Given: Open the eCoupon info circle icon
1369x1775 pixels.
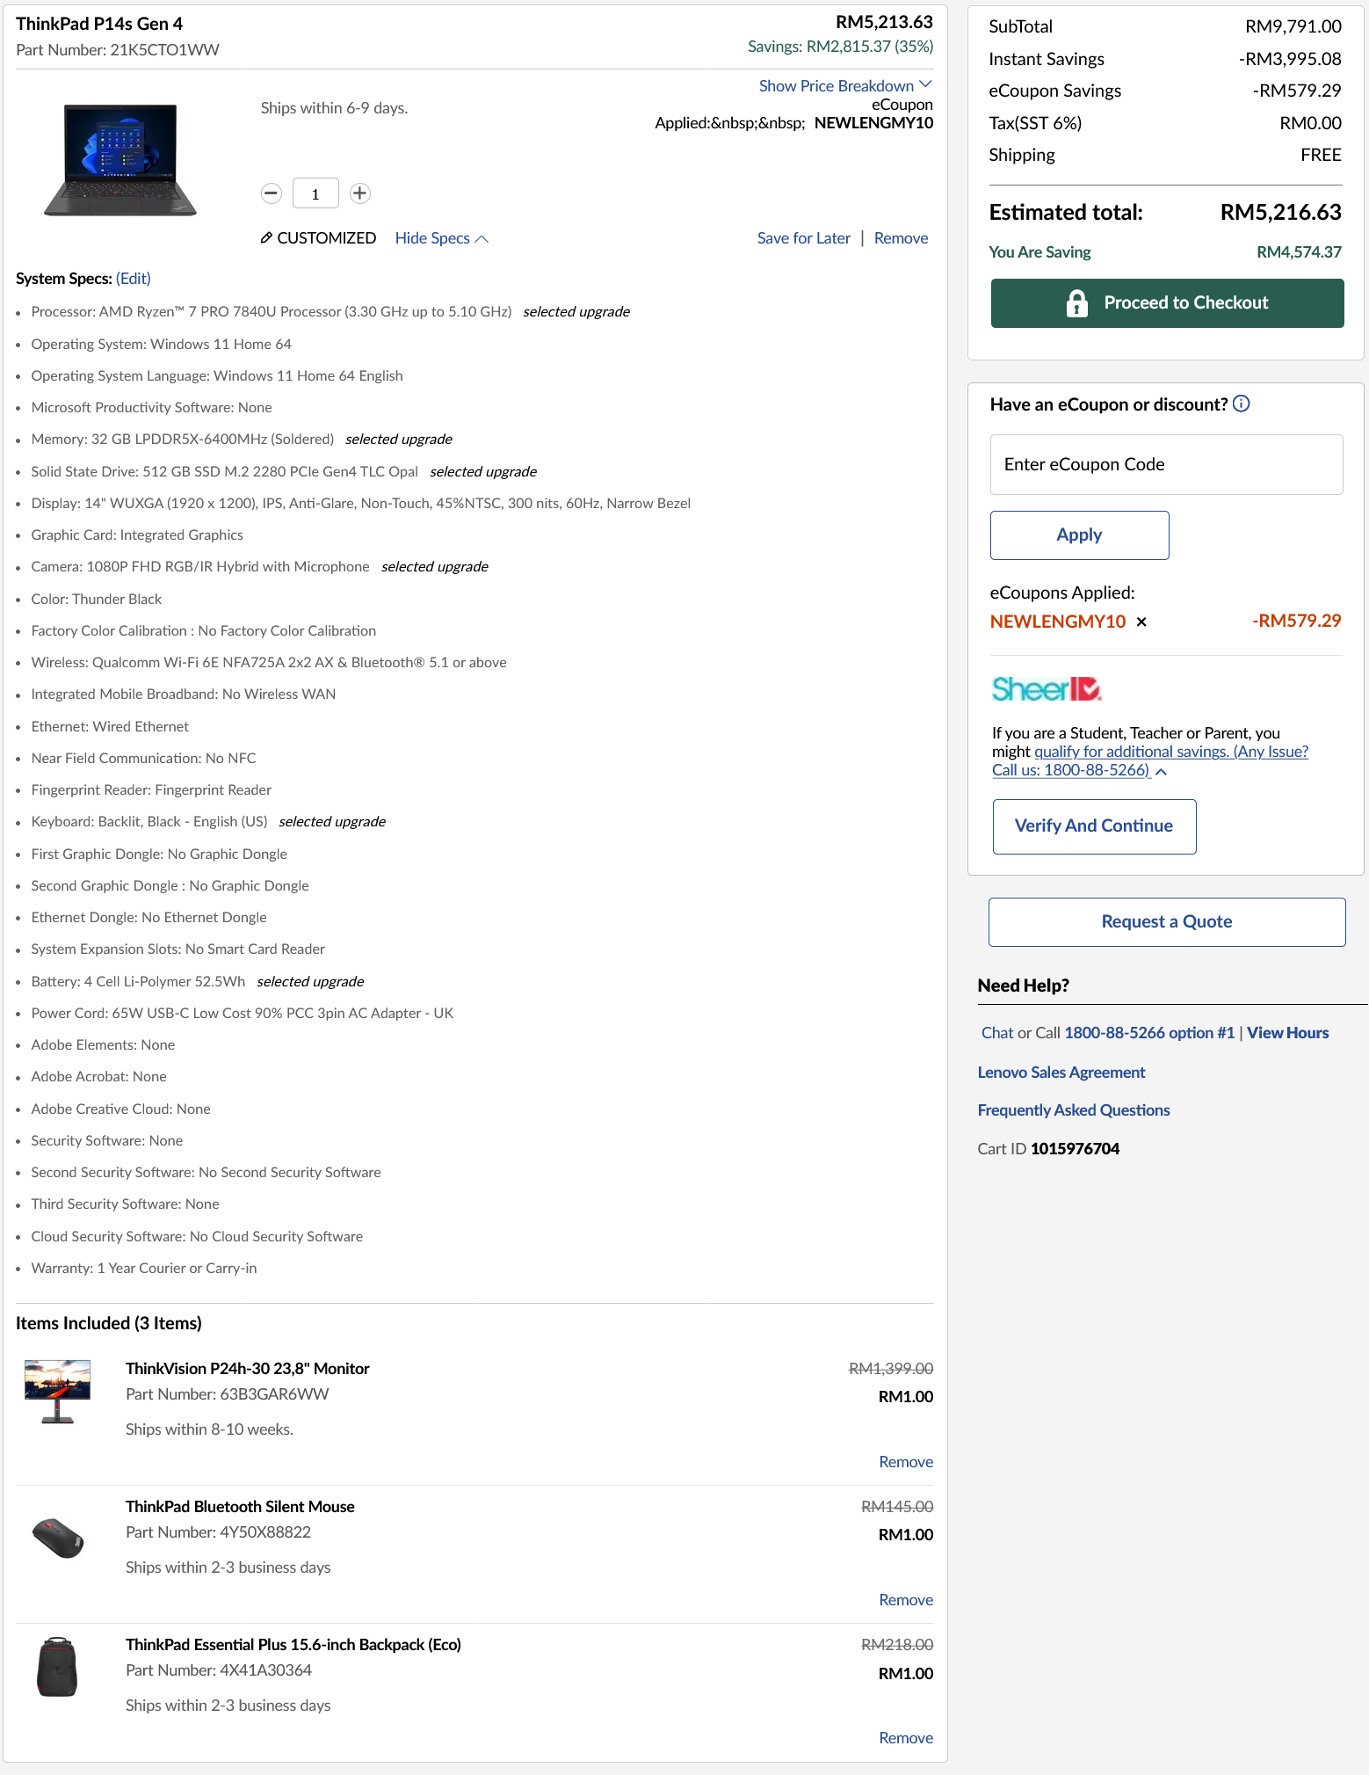Looking at the screenshot, I should 1241,404.
